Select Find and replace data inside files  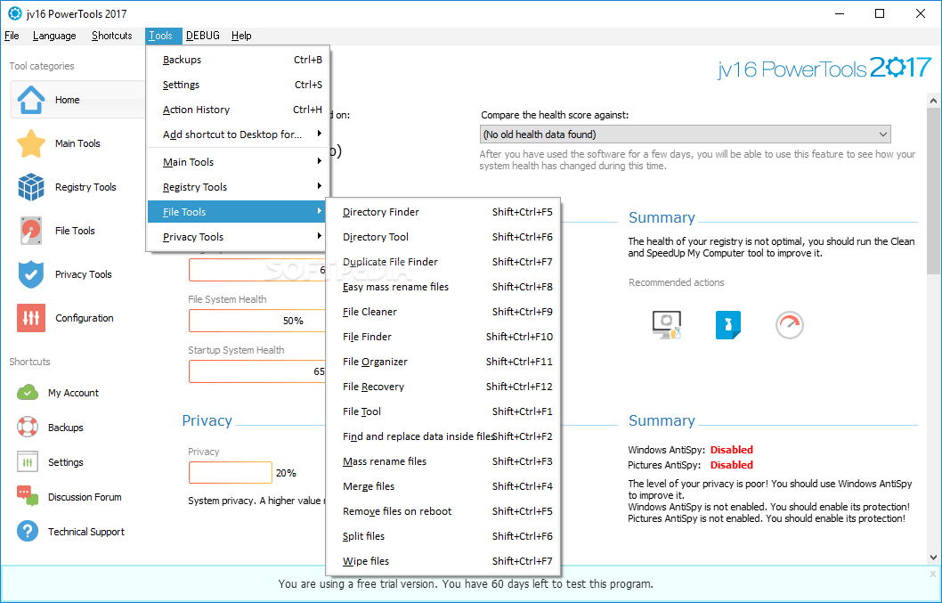coord(443,436)
